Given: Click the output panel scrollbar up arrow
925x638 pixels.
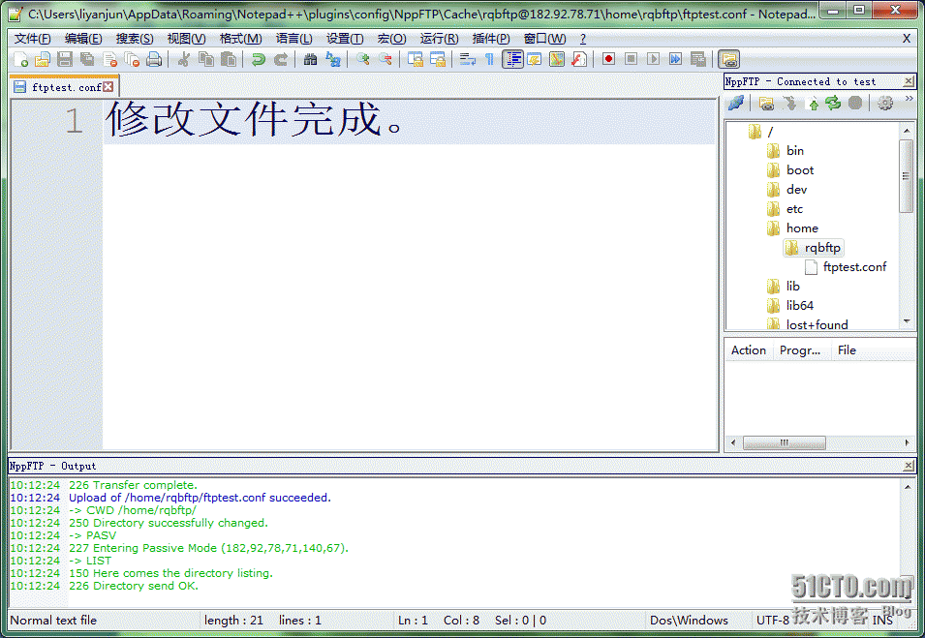Looking at the screenshot, I should [x=908, y=486].
